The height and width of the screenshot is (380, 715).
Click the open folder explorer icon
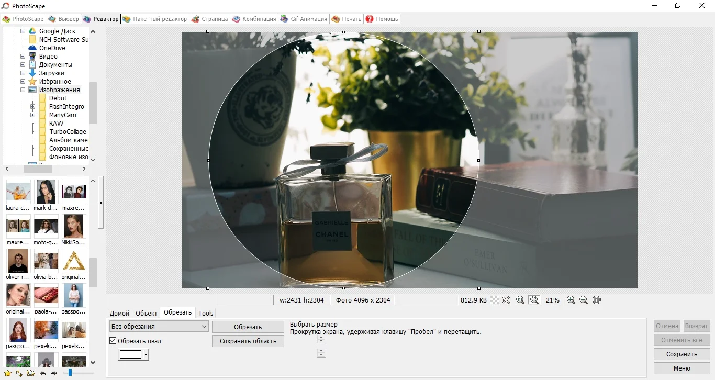click(x=31, y=373)
